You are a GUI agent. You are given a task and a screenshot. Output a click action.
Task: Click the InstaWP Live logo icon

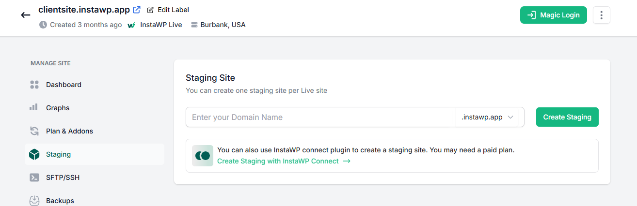pos(131,25)
